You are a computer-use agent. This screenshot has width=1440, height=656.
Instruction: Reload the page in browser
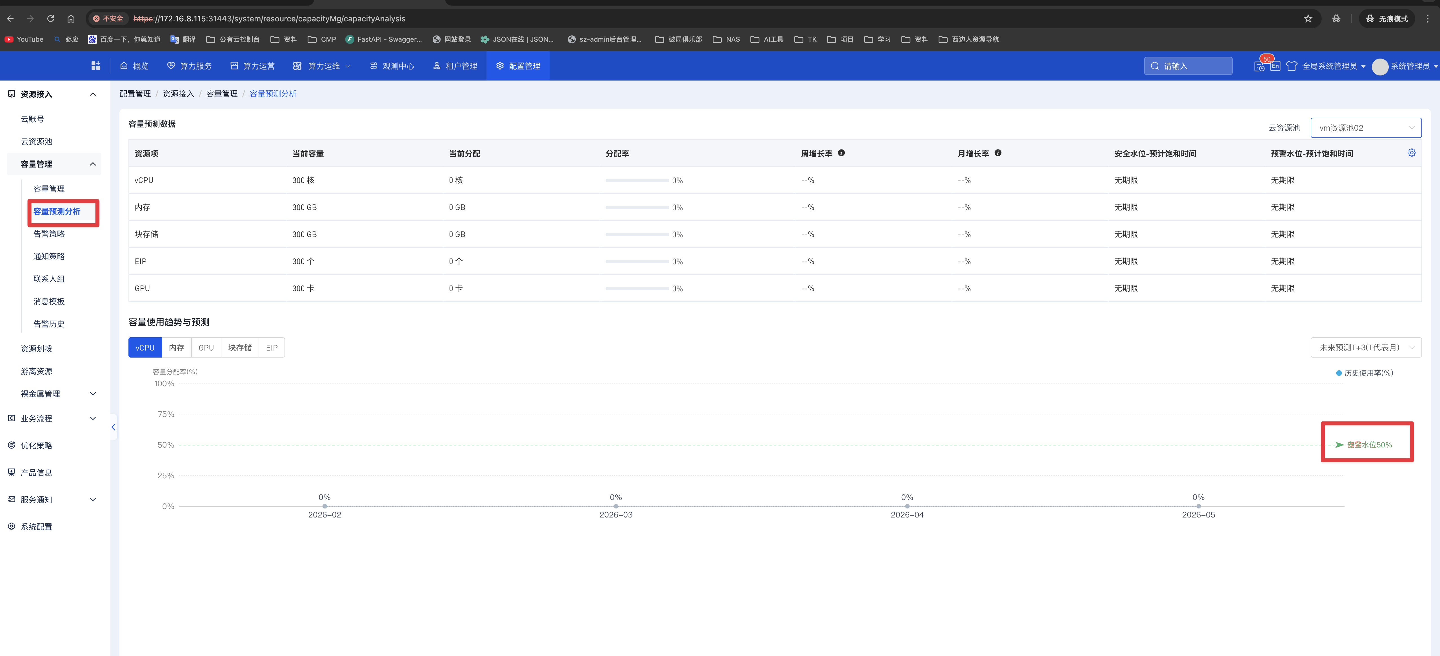pyautogui.click(x=50, y=18)
